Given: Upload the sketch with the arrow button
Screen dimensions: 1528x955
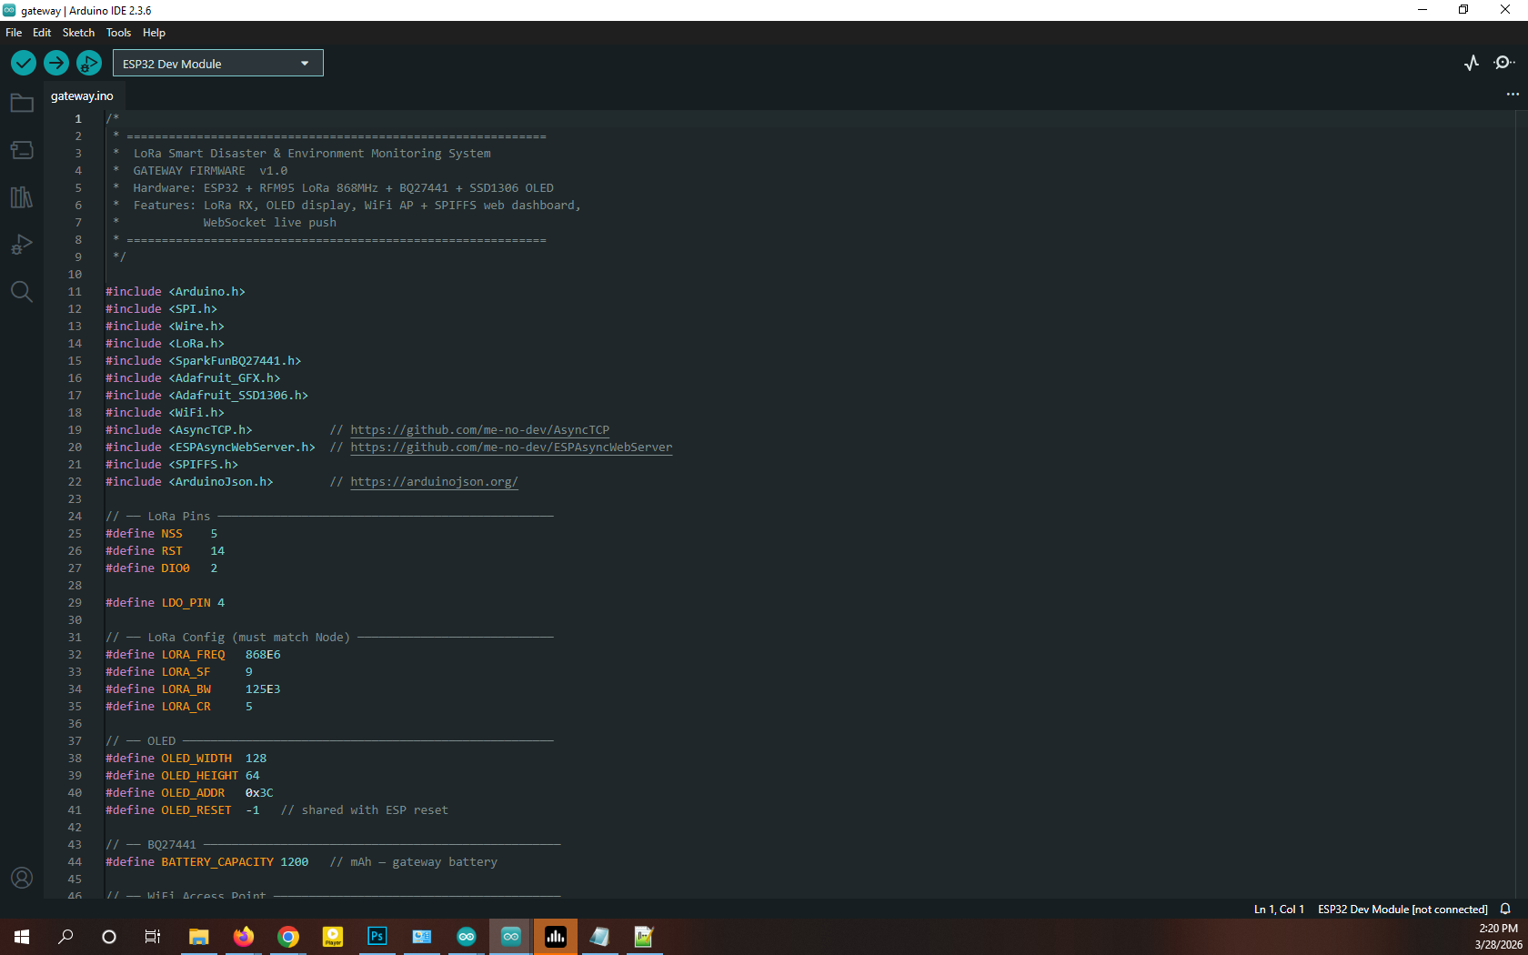Looking at the screenshot, I should tap(56, 63).
